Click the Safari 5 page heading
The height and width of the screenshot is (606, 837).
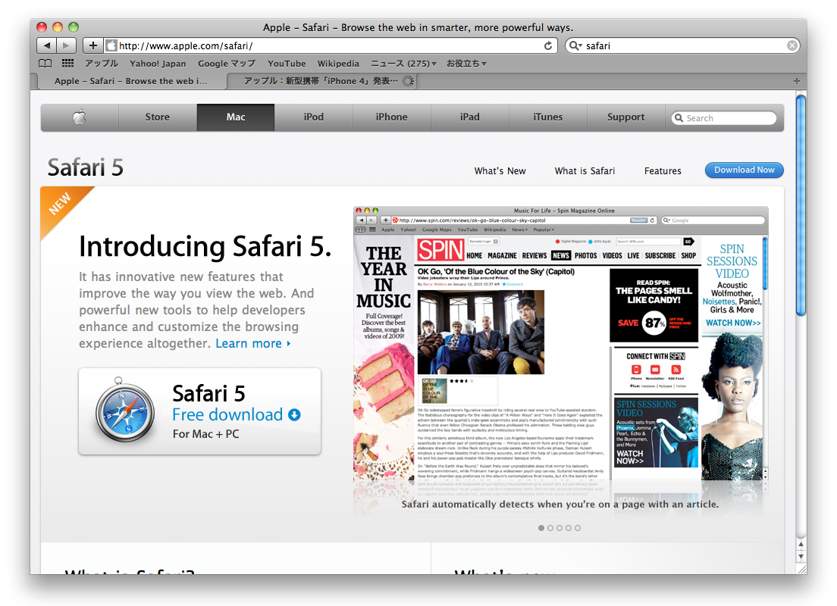86,167
